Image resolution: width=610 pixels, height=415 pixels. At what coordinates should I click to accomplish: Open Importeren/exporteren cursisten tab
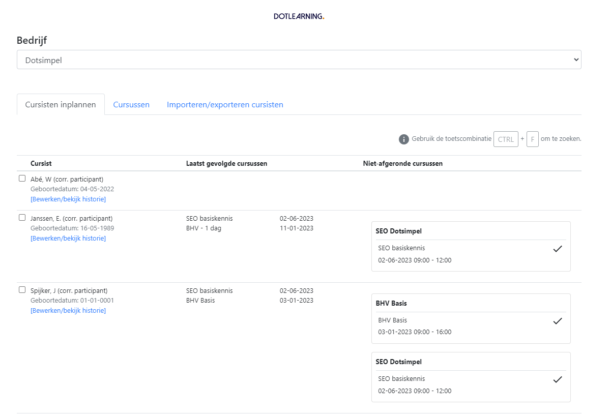point(225,105)
